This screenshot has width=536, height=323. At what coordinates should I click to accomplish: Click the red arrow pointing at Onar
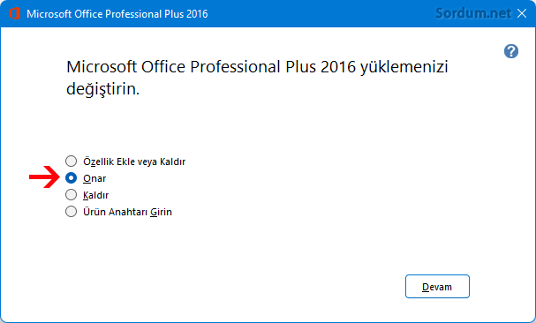tap(44, 177)
